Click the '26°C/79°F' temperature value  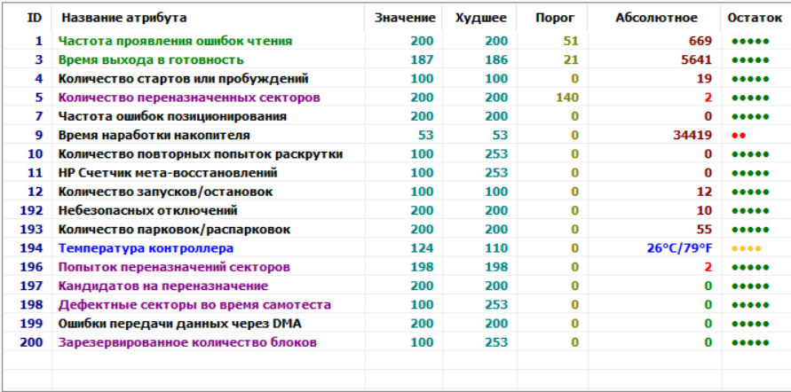pos(680,248)
